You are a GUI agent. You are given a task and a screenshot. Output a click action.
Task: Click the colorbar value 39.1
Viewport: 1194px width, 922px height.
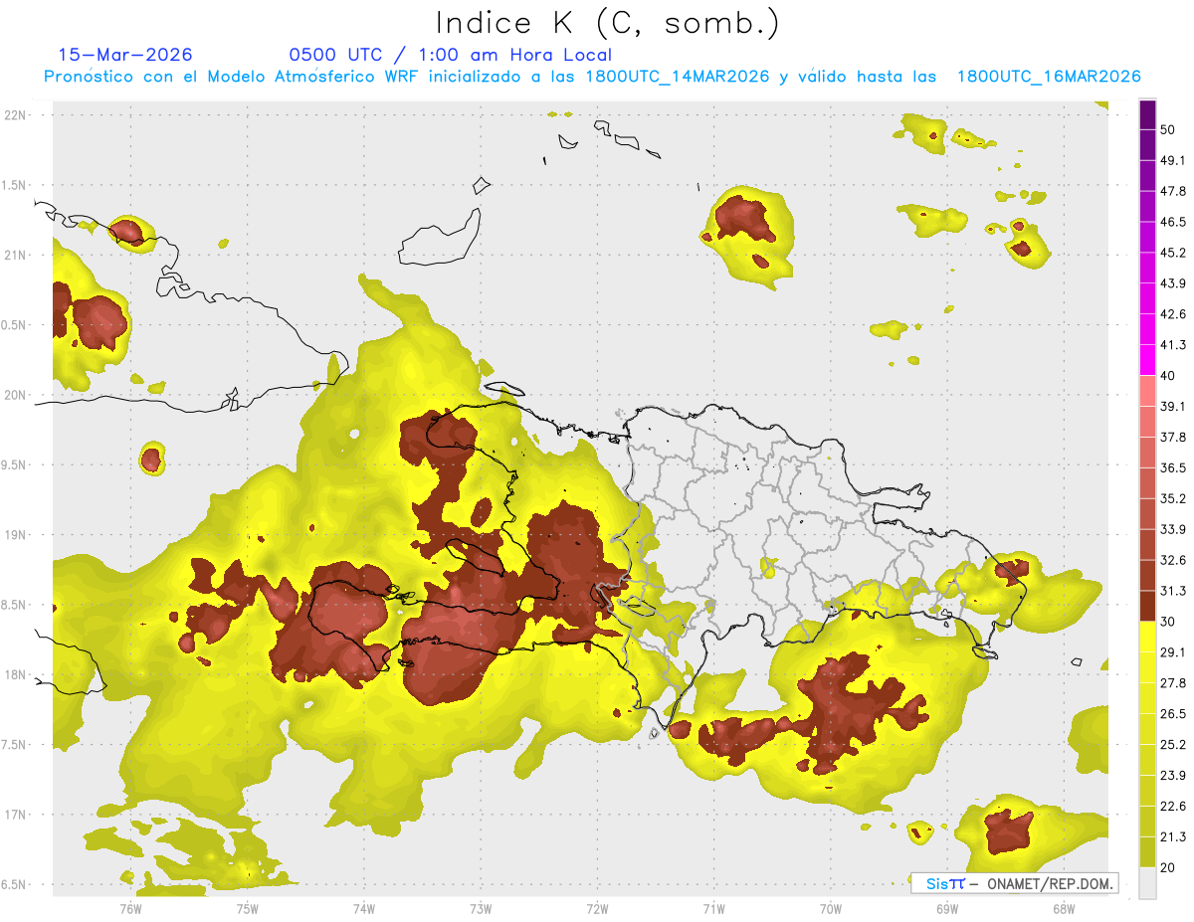(x=1173, y=407)
